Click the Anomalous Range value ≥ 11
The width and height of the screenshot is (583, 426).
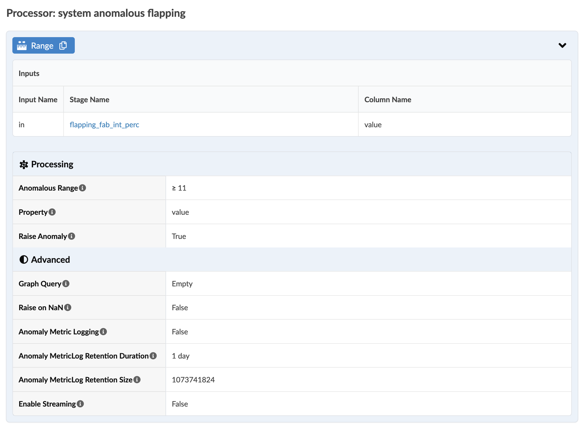(x=179, y=188)
